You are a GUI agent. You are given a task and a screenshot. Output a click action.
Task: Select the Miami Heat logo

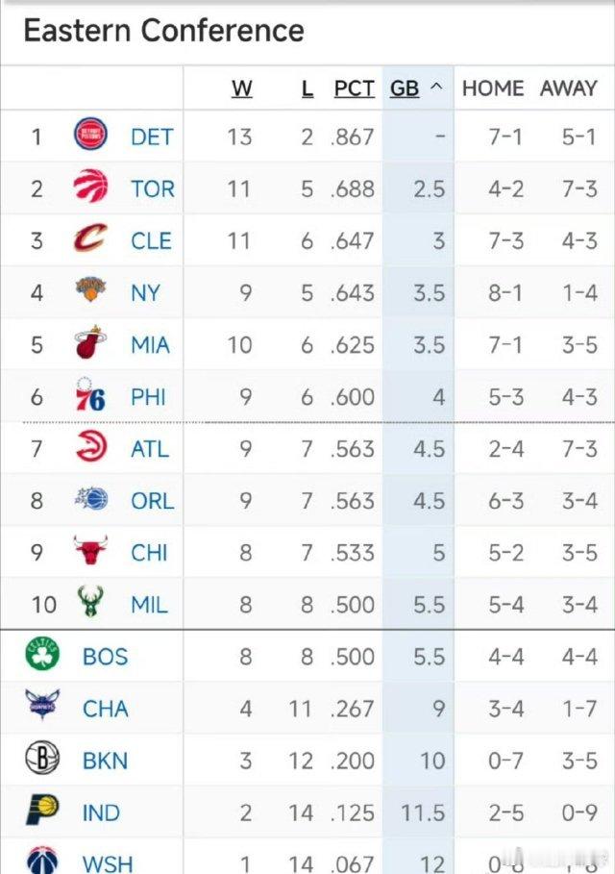pos(91,344)
